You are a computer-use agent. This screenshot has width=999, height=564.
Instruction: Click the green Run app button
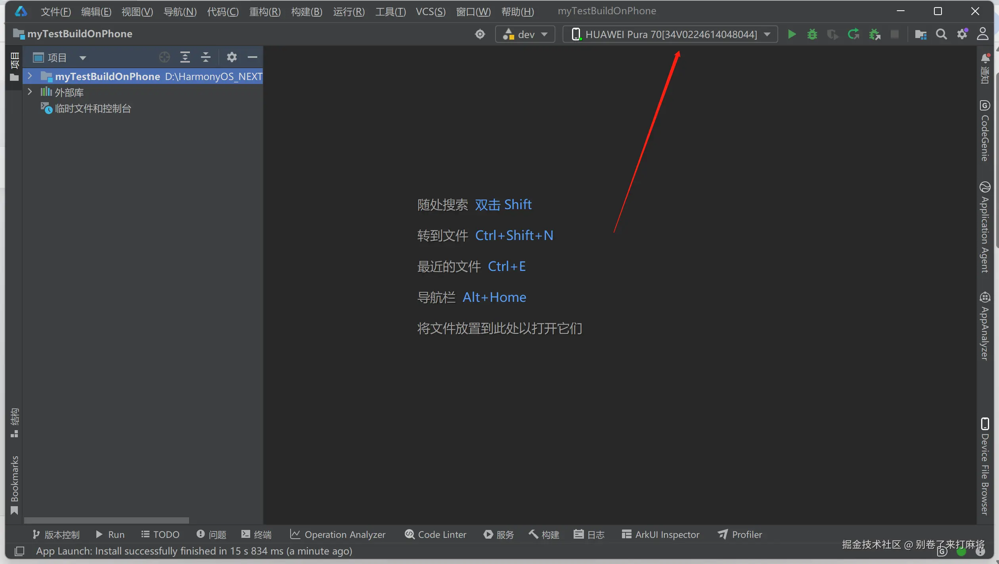pyautogui.click(x=791, y=34)
